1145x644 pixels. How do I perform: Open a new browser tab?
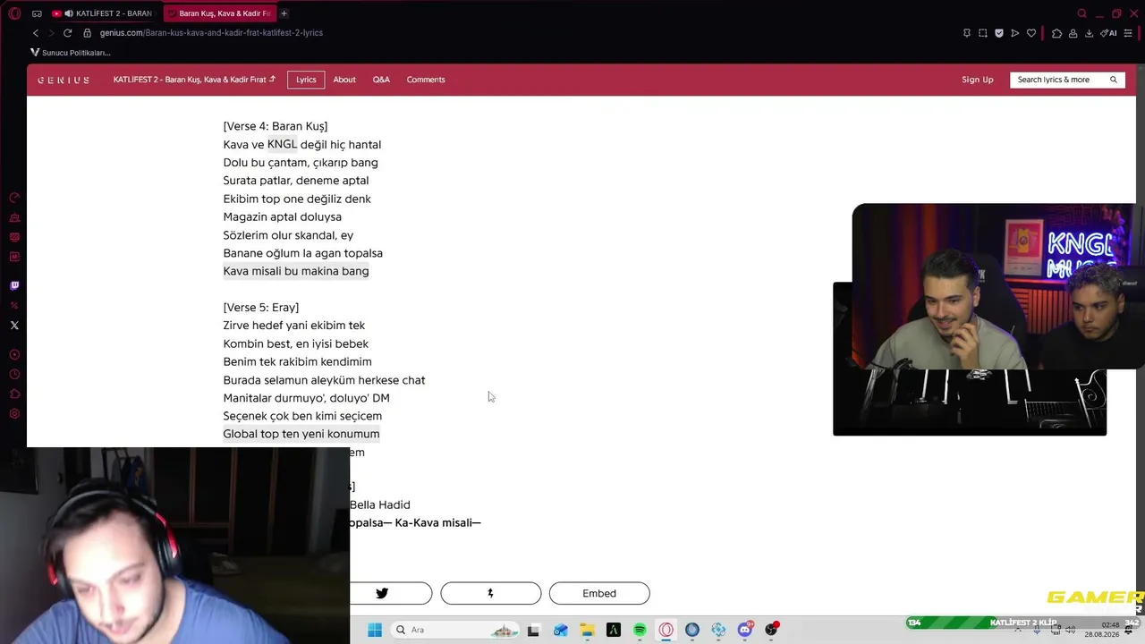coord(284,13)
